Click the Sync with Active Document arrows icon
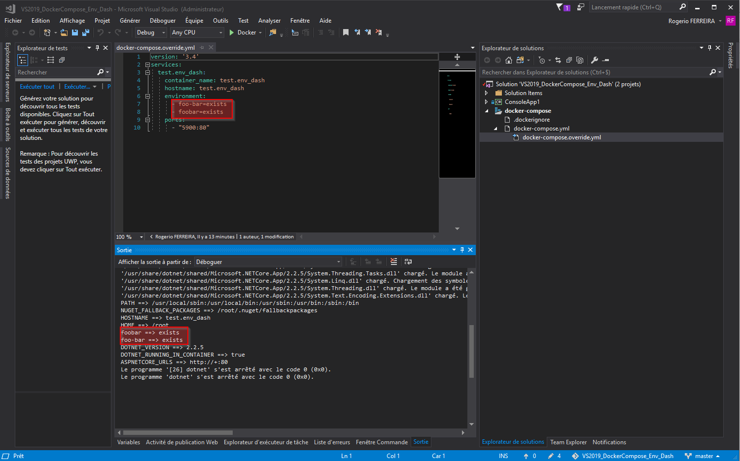The image size is (740, 461). click(x=558, y=60)
